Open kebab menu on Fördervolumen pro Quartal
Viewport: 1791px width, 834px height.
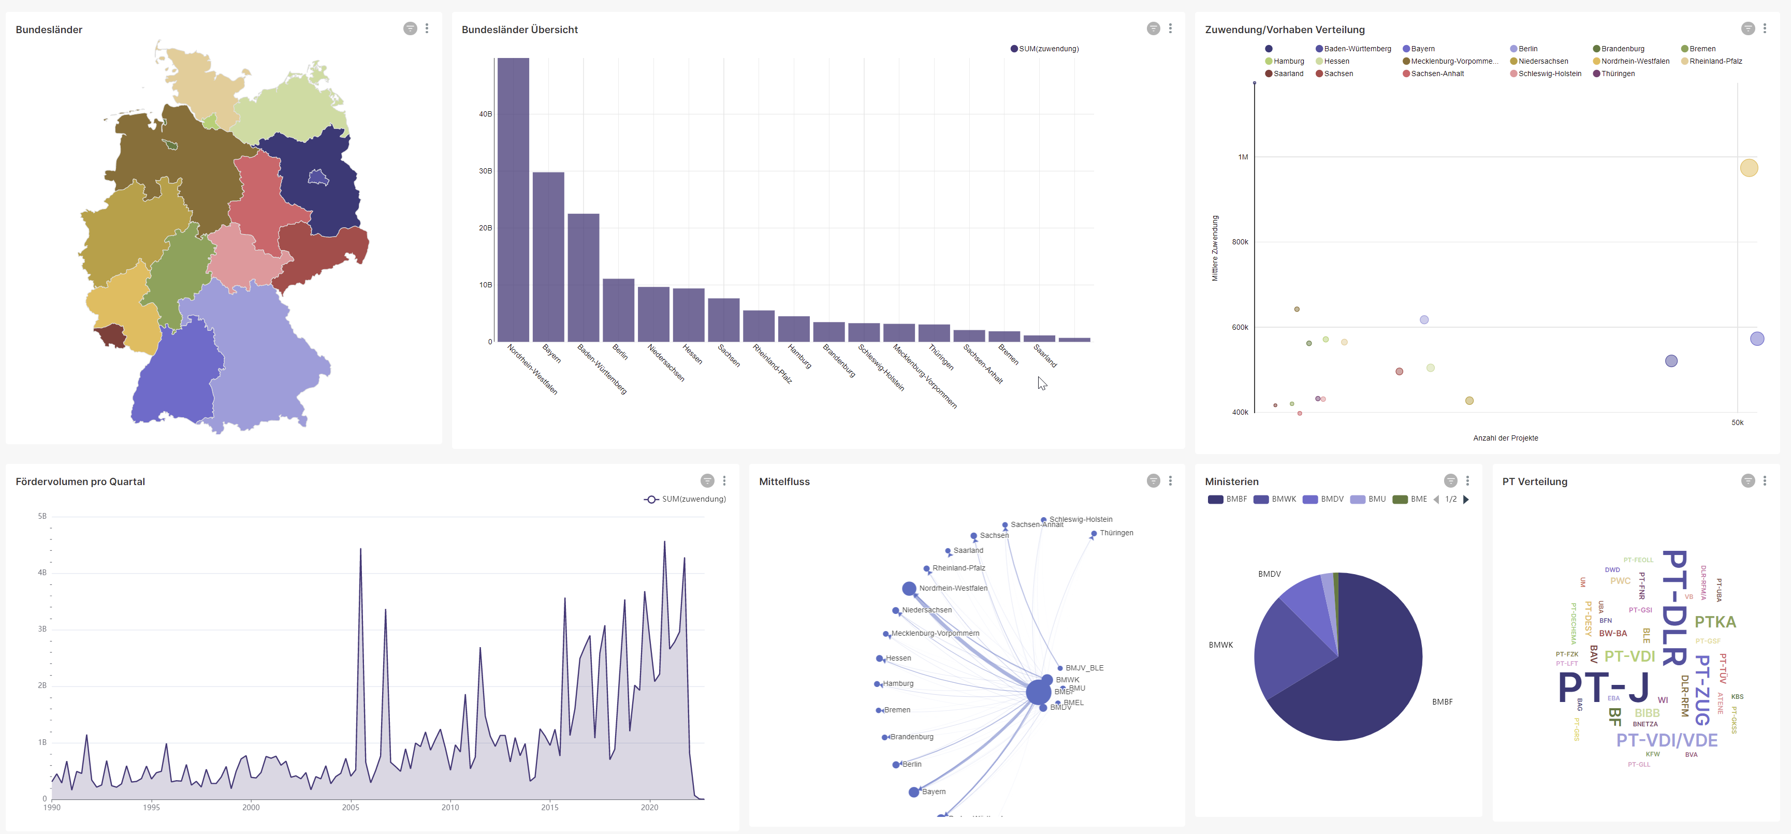pyautogui.click(x=724, y=480)
